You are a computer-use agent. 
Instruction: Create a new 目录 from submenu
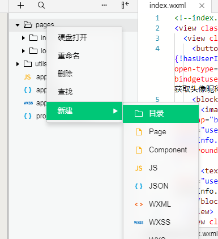pos(161,114)
